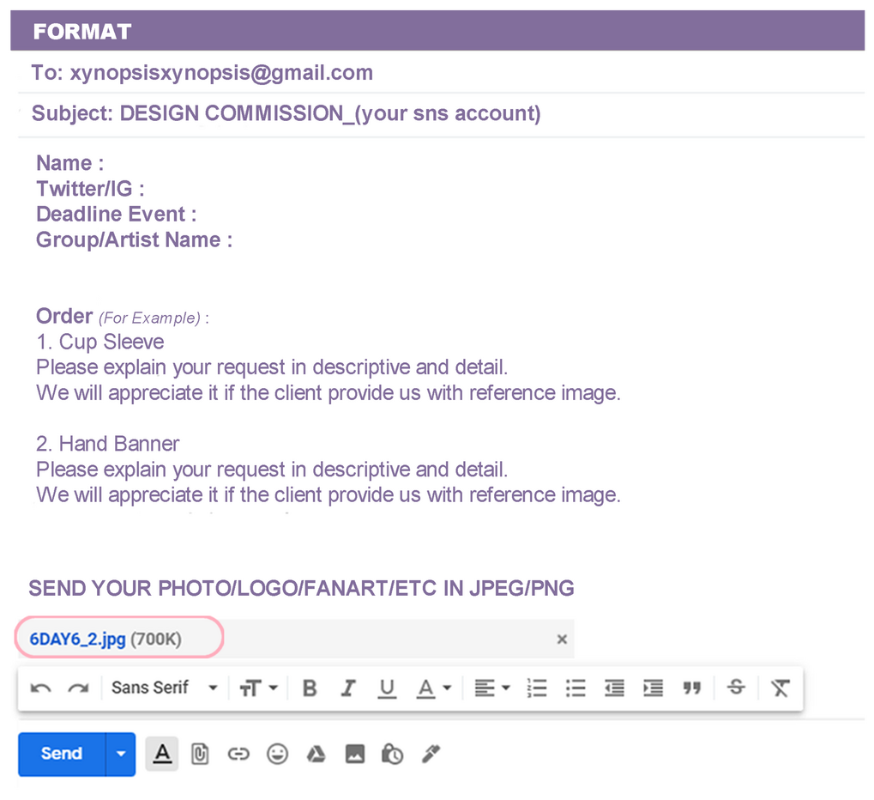Click the Send button
Screen dimensions: 874x800
click(x=62, y=754)
